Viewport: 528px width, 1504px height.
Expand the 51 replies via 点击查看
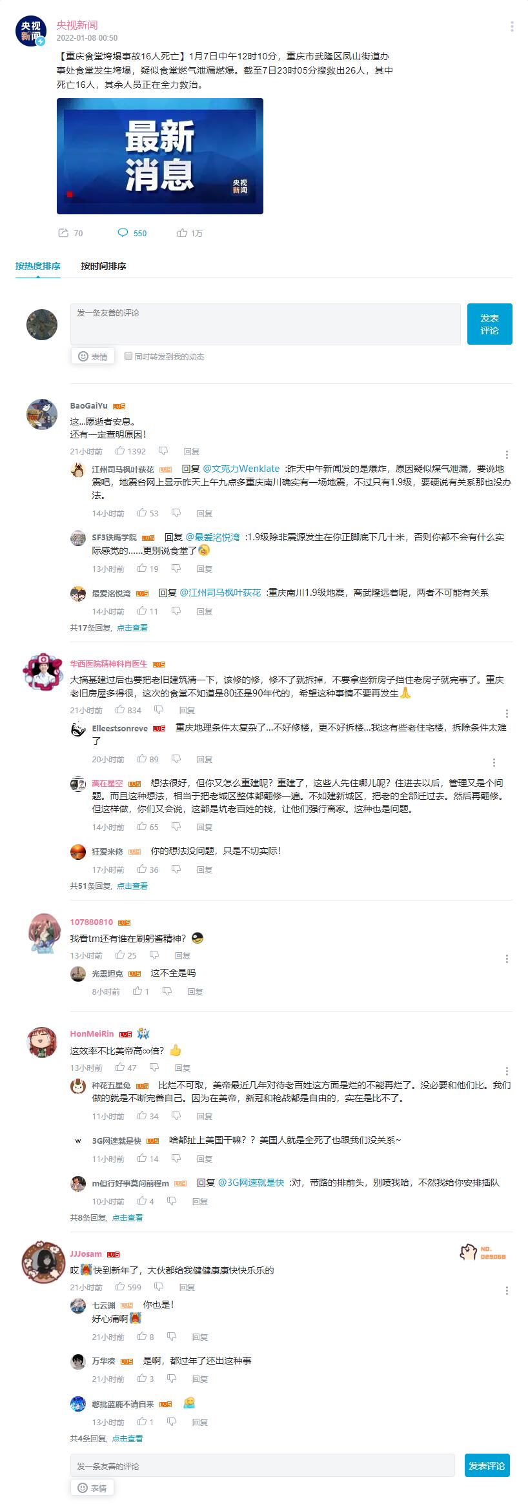pyautogui.click(x=132, y=886)
